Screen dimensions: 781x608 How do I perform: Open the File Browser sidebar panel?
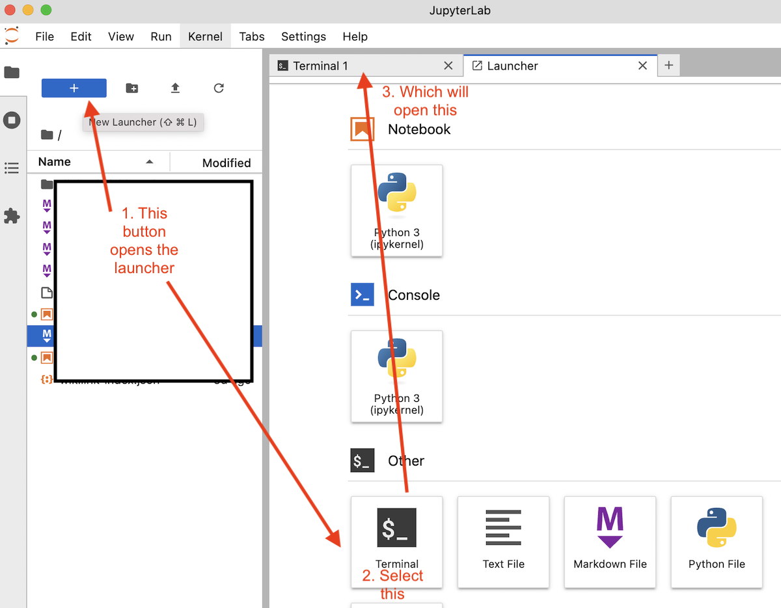pos(12,72)
